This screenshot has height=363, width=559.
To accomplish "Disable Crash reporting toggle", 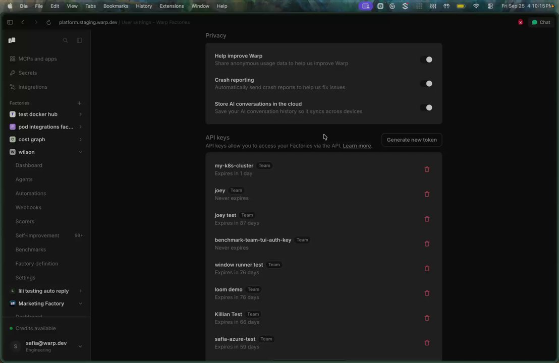I will (426, 84).
